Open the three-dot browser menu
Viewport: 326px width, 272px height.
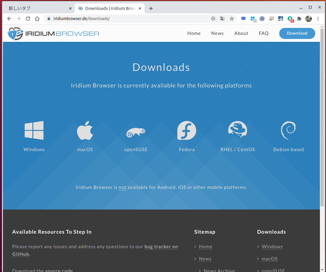pyautogui.click(x=318, y=18)
